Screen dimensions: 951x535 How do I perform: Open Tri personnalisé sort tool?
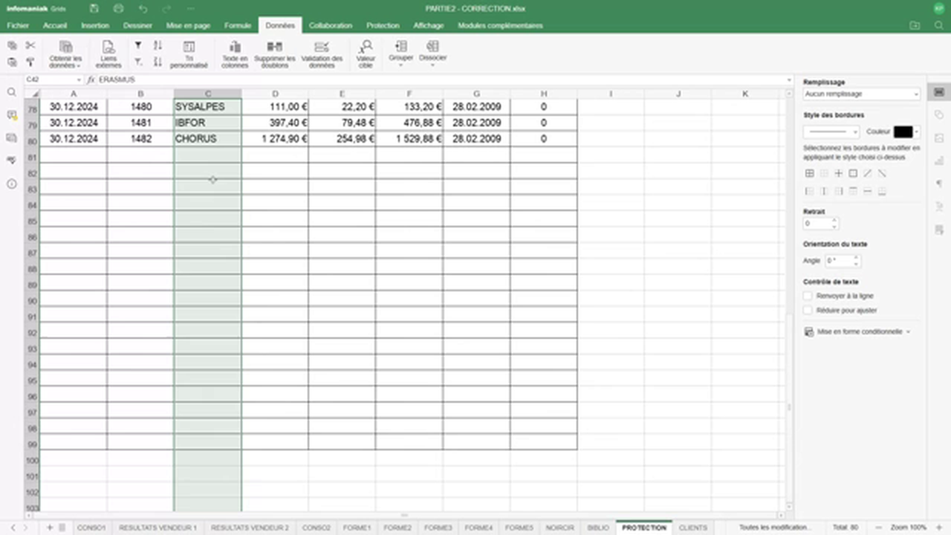[189, 55]
